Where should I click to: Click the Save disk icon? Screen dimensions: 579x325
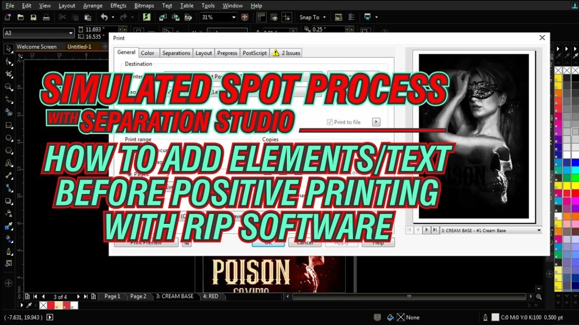point(33,17)
